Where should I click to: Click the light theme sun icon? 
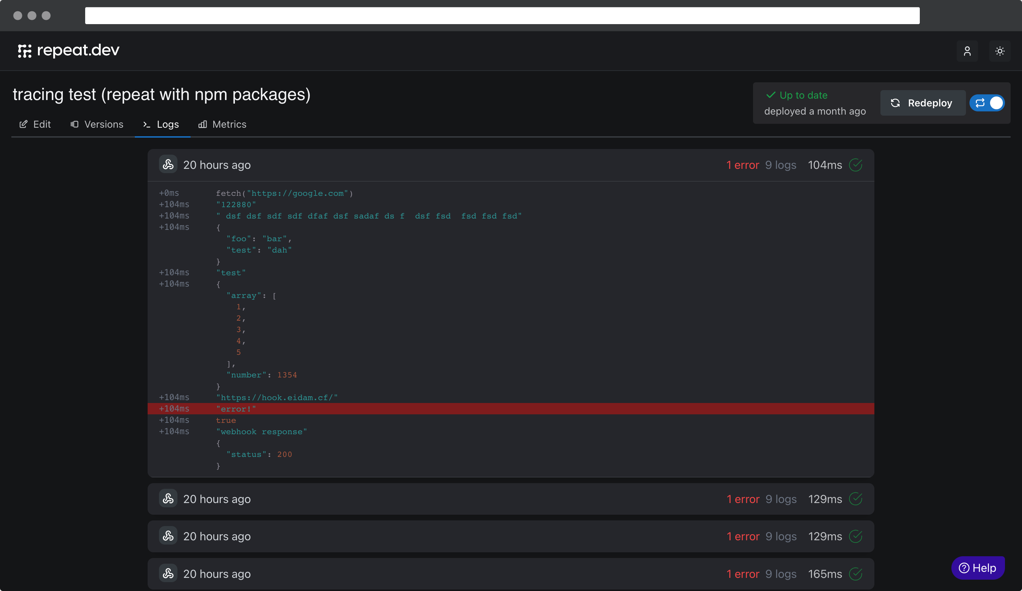[x=999, y=51]
